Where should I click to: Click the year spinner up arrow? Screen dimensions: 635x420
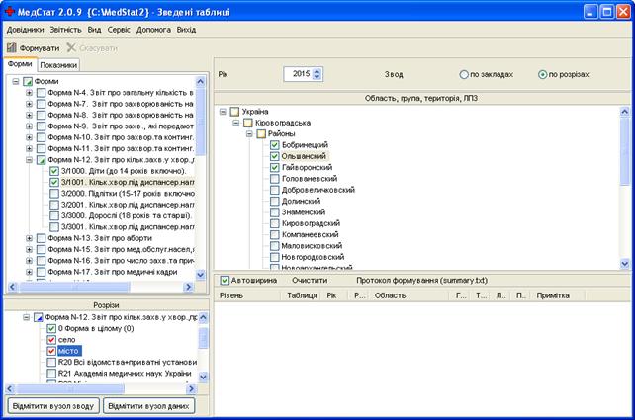(317, 70)
